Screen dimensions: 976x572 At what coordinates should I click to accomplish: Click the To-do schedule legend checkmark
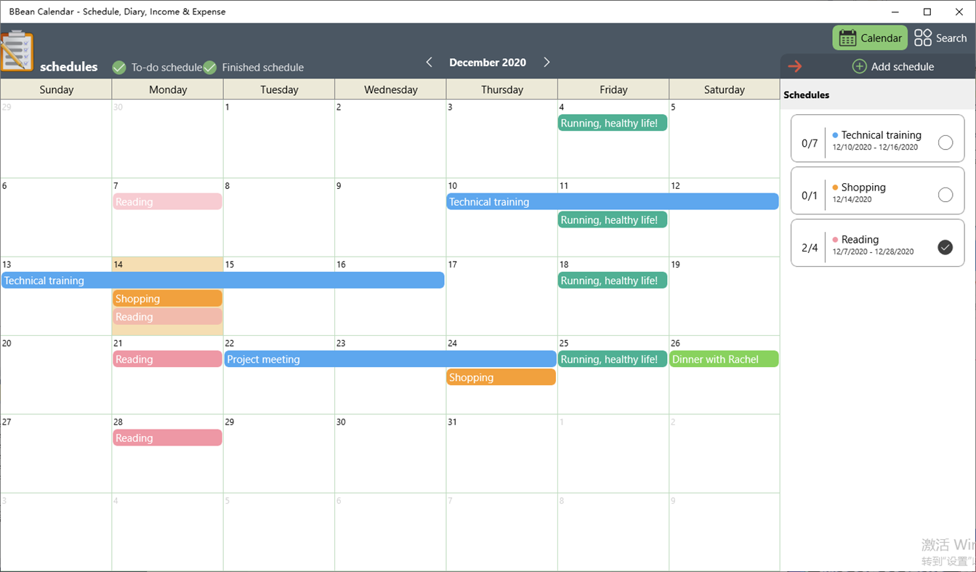[119, 67]
